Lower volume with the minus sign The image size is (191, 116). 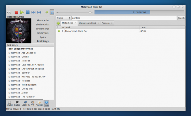click(57, 12)
